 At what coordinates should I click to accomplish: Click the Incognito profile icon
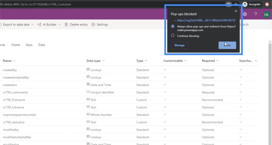click(245, 4)
